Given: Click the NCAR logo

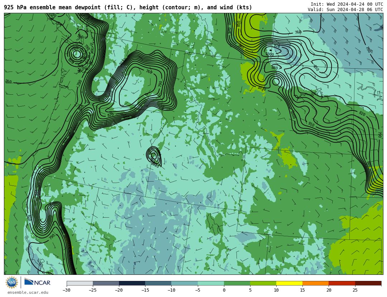Looking at the screenshot, I should coord(37,282).
